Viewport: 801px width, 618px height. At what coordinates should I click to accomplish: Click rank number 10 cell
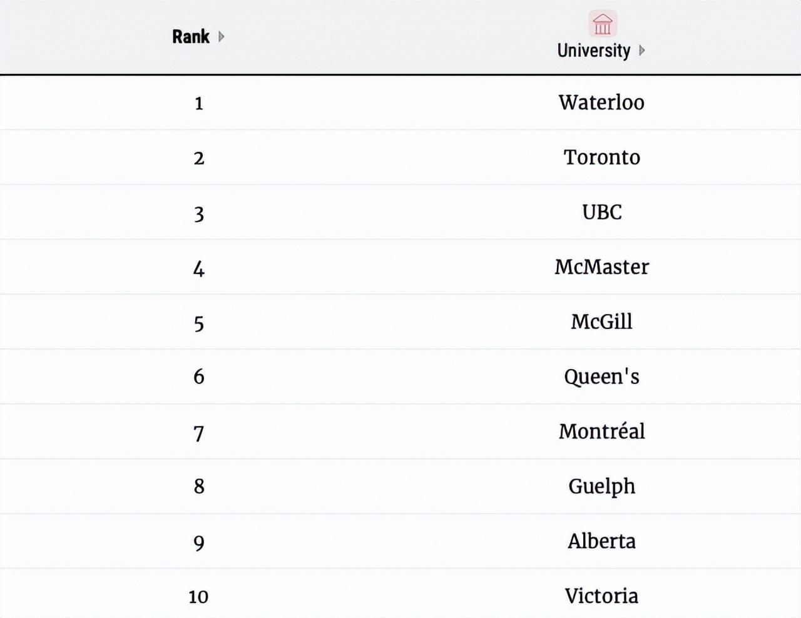(198, 597)
